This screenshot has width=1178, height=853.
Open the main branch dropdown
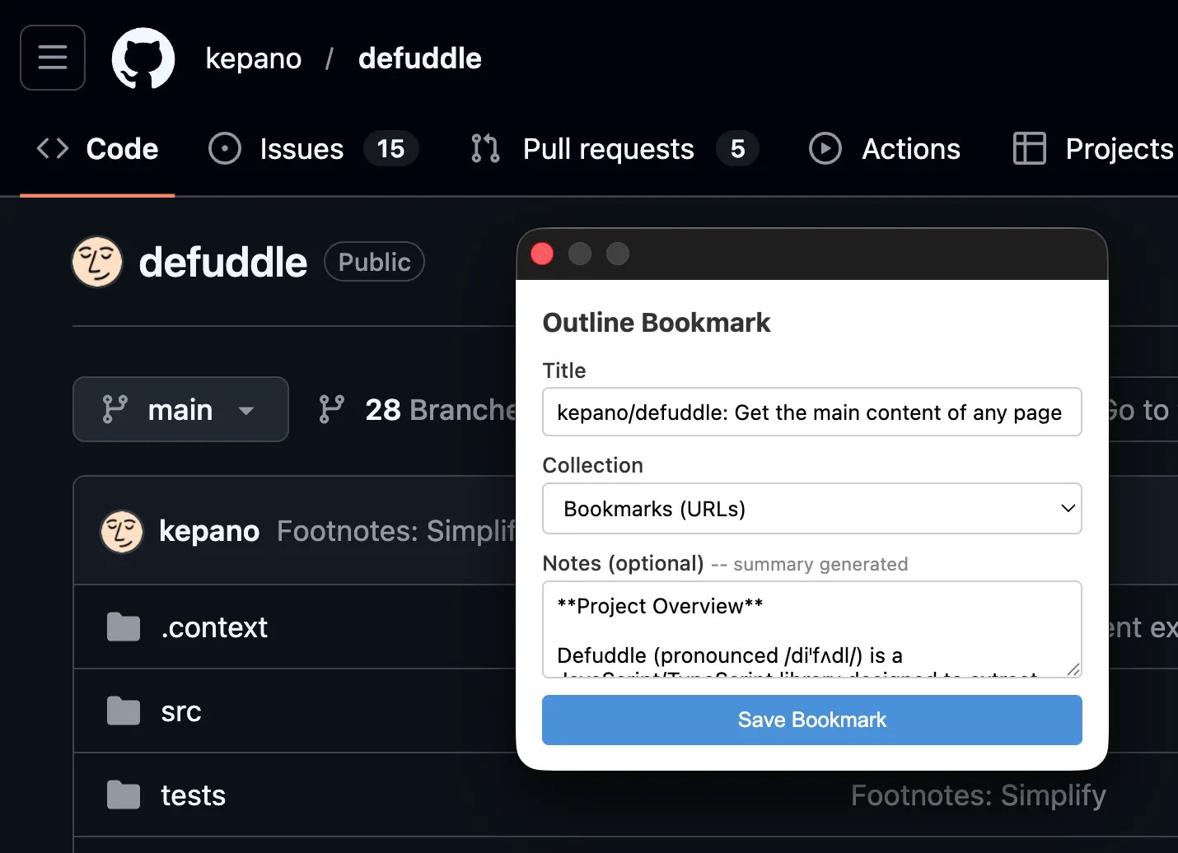click(x=180, y=409)
